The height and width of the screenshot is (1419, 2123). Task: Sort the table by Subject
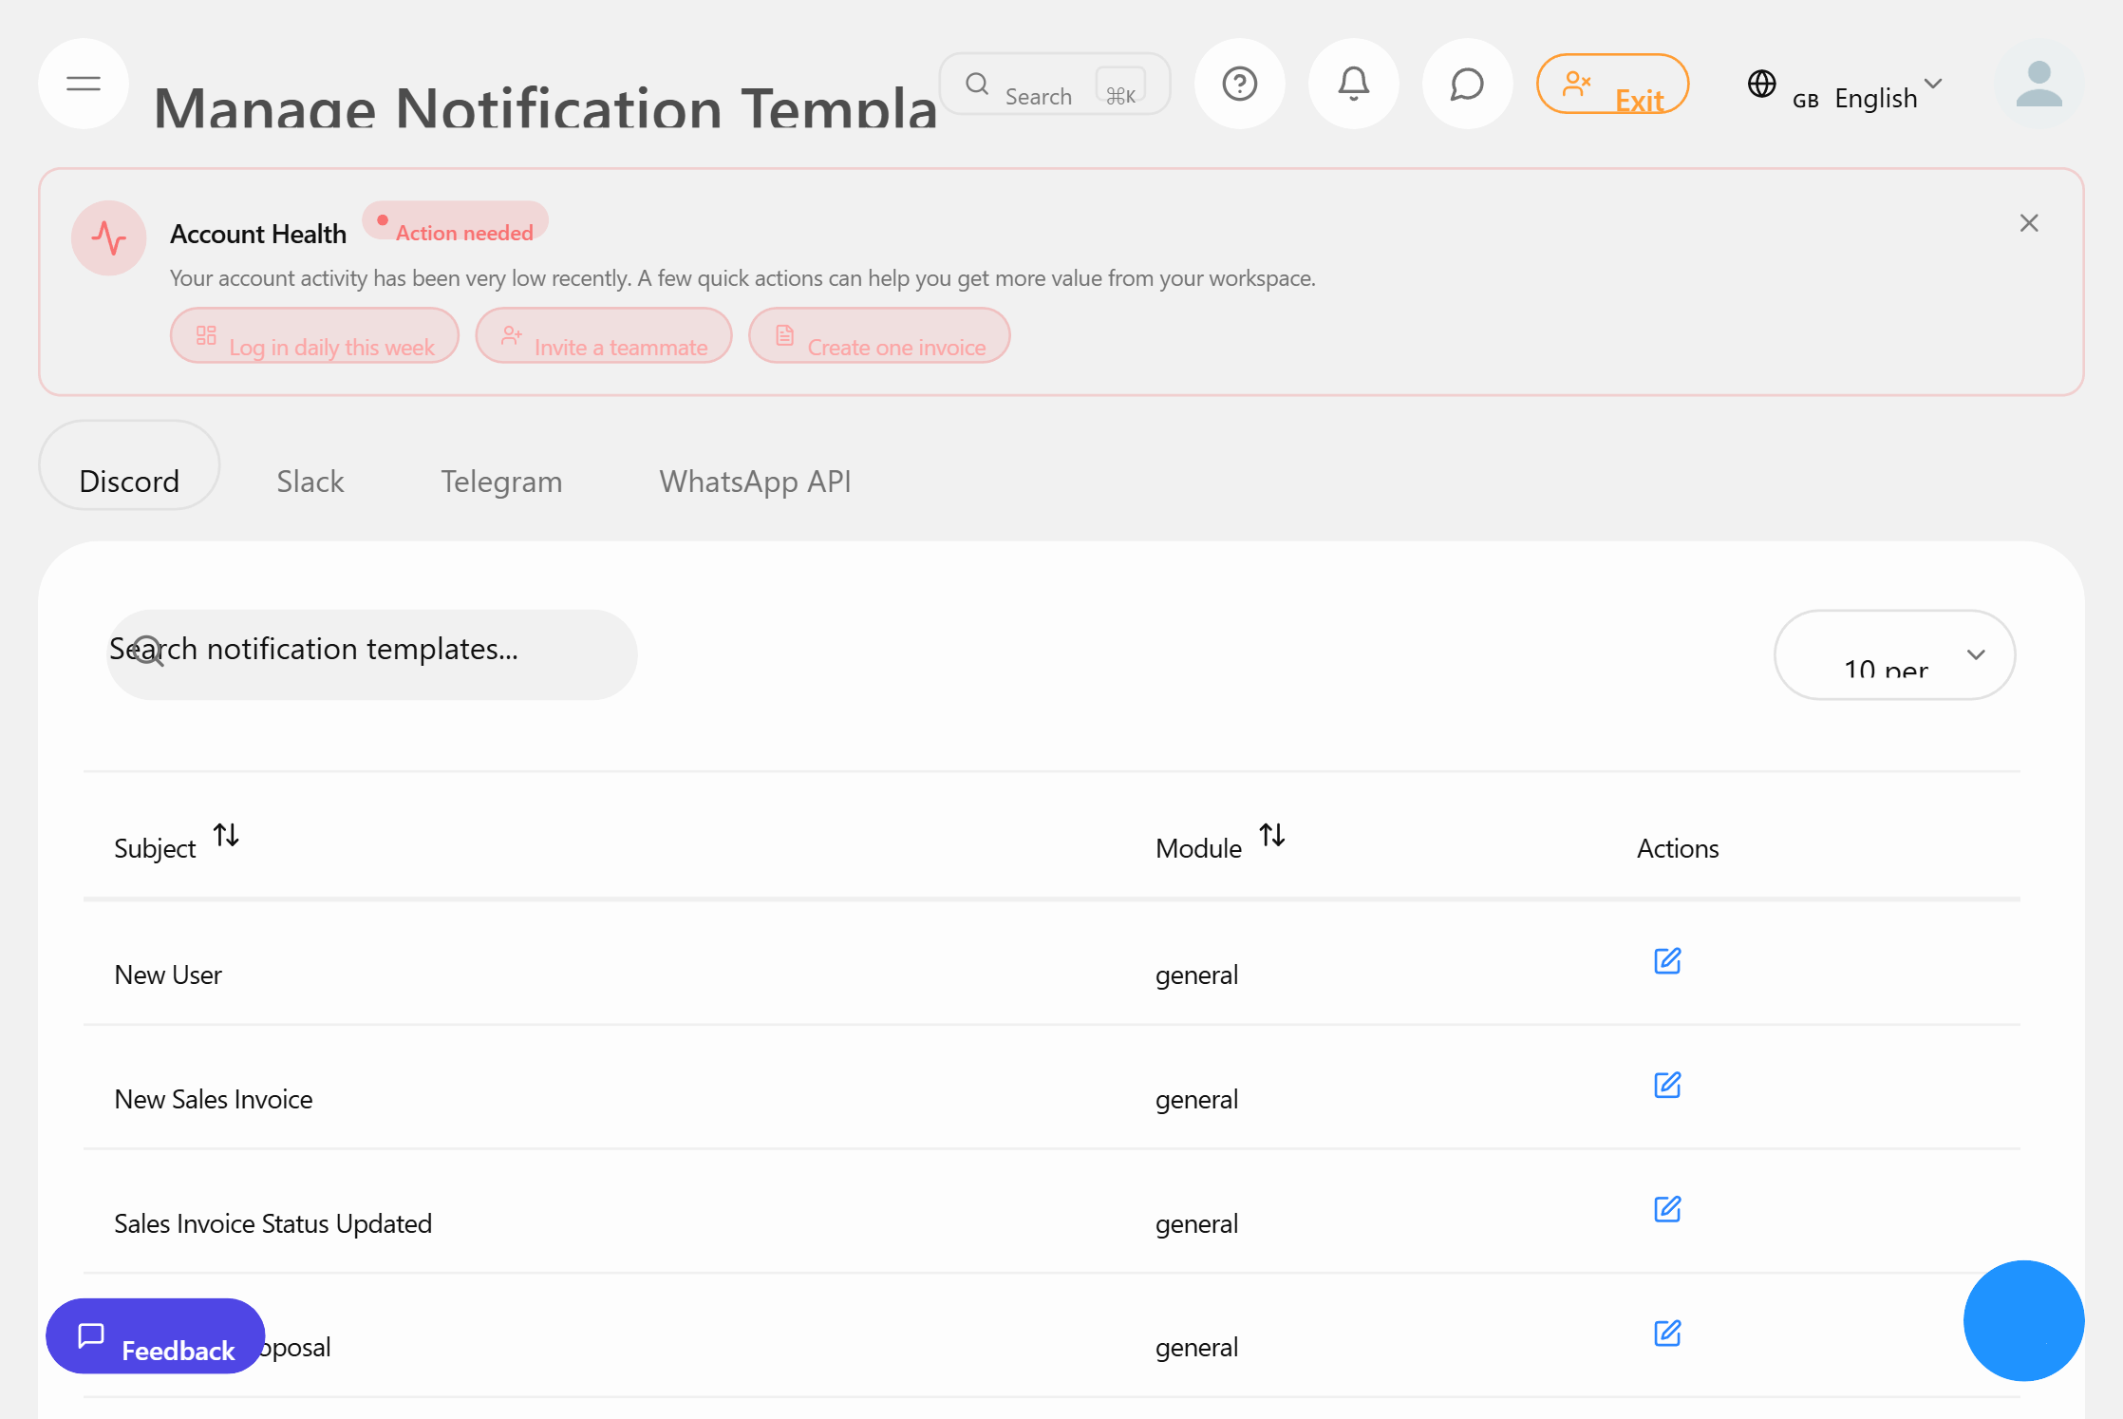[x=227, y=836]
